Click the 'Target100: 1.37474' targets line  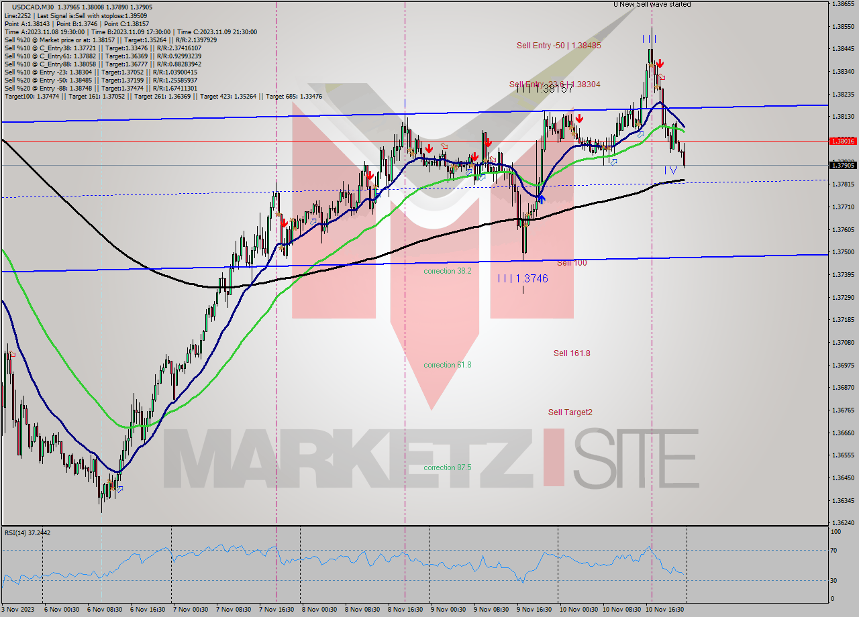tap(163, 97)
